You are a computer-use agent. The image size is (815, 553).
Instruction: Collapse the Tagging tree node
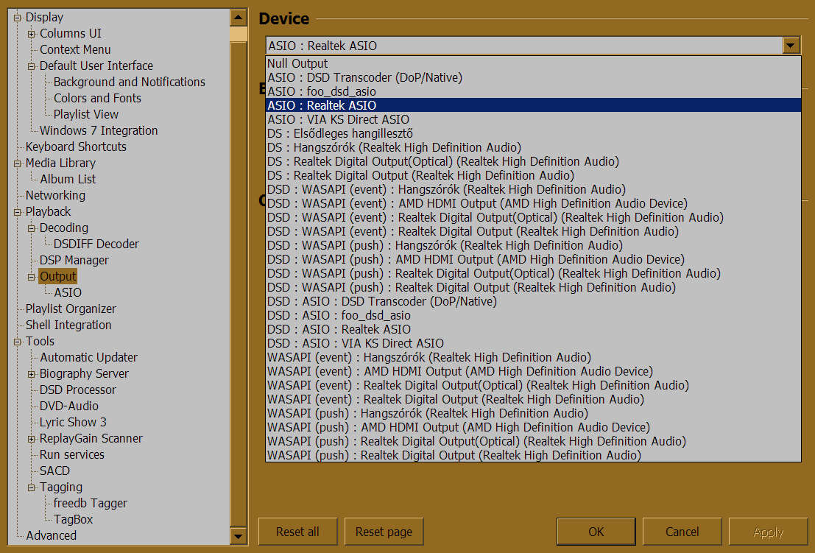point(31,487)
